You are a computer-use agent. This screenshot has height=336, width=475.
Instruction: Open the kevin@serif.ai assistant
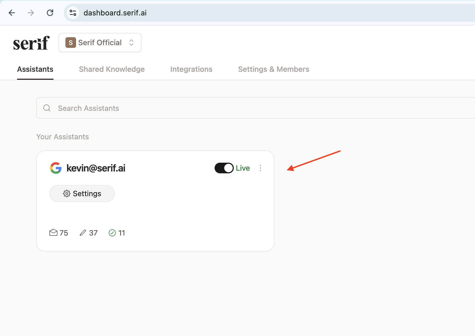(x=96, y=168)
